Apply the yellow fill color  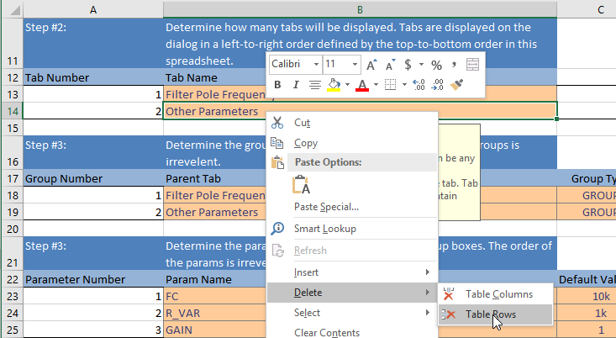coord(333,85)
